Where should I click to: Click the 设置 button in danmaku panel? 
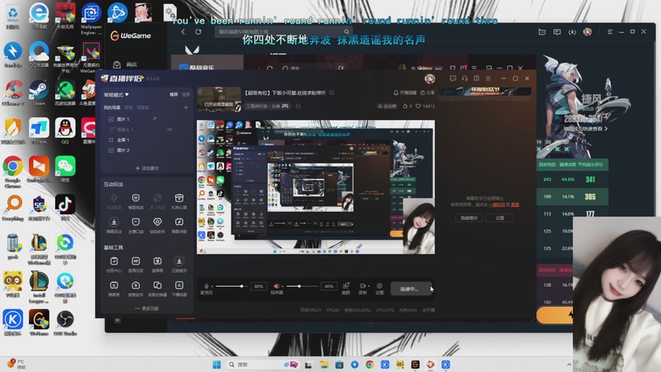pos(500,217)
